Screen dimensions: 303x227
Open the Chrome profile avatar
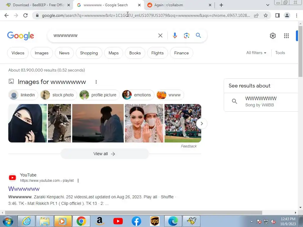(x=287, y=15)
